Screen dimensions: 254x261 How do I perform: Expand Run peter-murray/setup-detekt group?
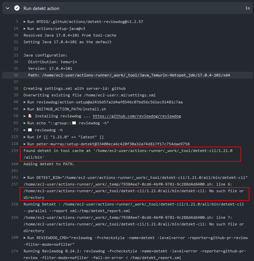click(25, 144)
